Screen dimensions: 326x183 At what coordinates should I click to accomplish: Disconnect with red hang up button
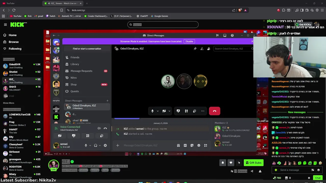[x=214, y=111]
